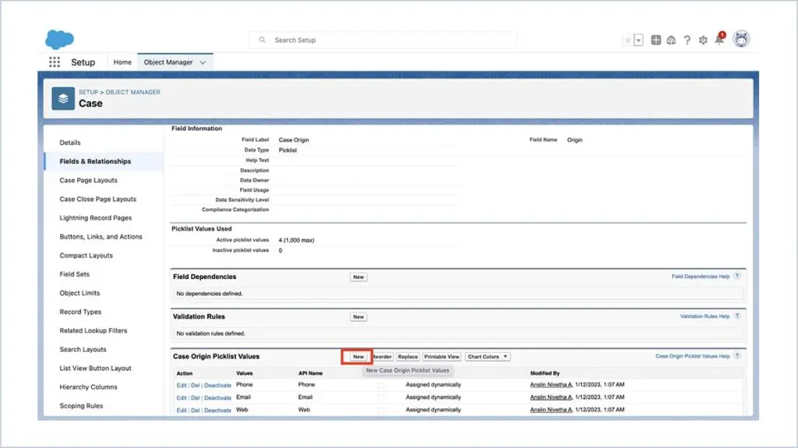Open the favorites list dropdown arrow
The height and width of the screenshot is (448, 798).
(638, 40)
